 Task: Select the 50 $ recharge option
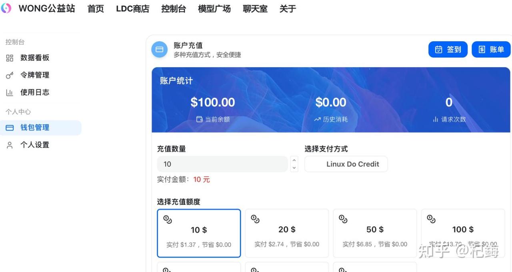click(375, 233)
